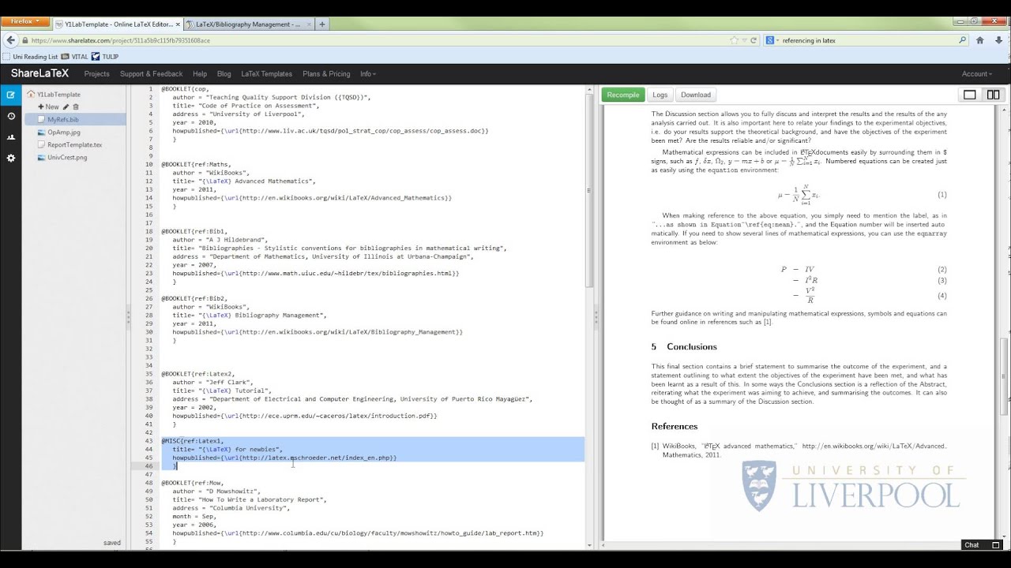Open Uni Reading List bookmark
Image resolution: width=1011 pixels, height=568 pixels.
coord(31,57)
